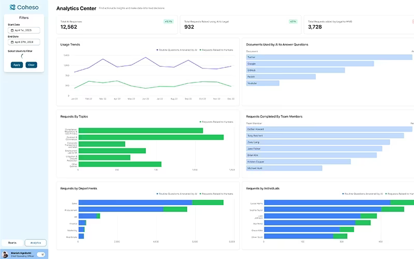Click the Finance department bar
Screen dimensions: 414x259
click(82, 223)
